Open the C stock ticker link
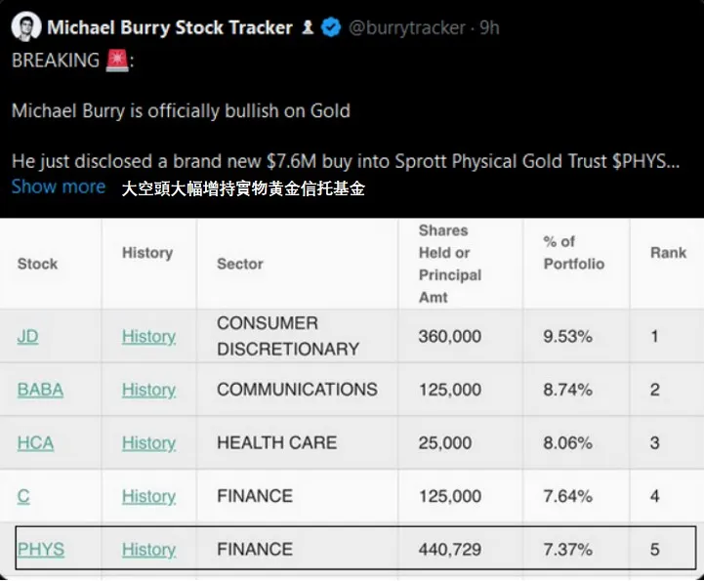The width and height of the screenshot is (704, 581). coord(23,496)
